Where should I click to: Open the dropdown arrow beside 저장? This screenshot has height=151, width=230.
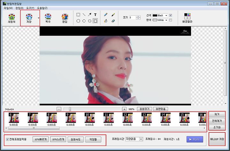(x=39, y=18)
